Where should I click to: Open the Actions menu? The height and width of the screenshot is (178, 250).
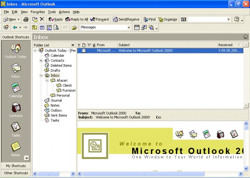(x=64, y=12)
